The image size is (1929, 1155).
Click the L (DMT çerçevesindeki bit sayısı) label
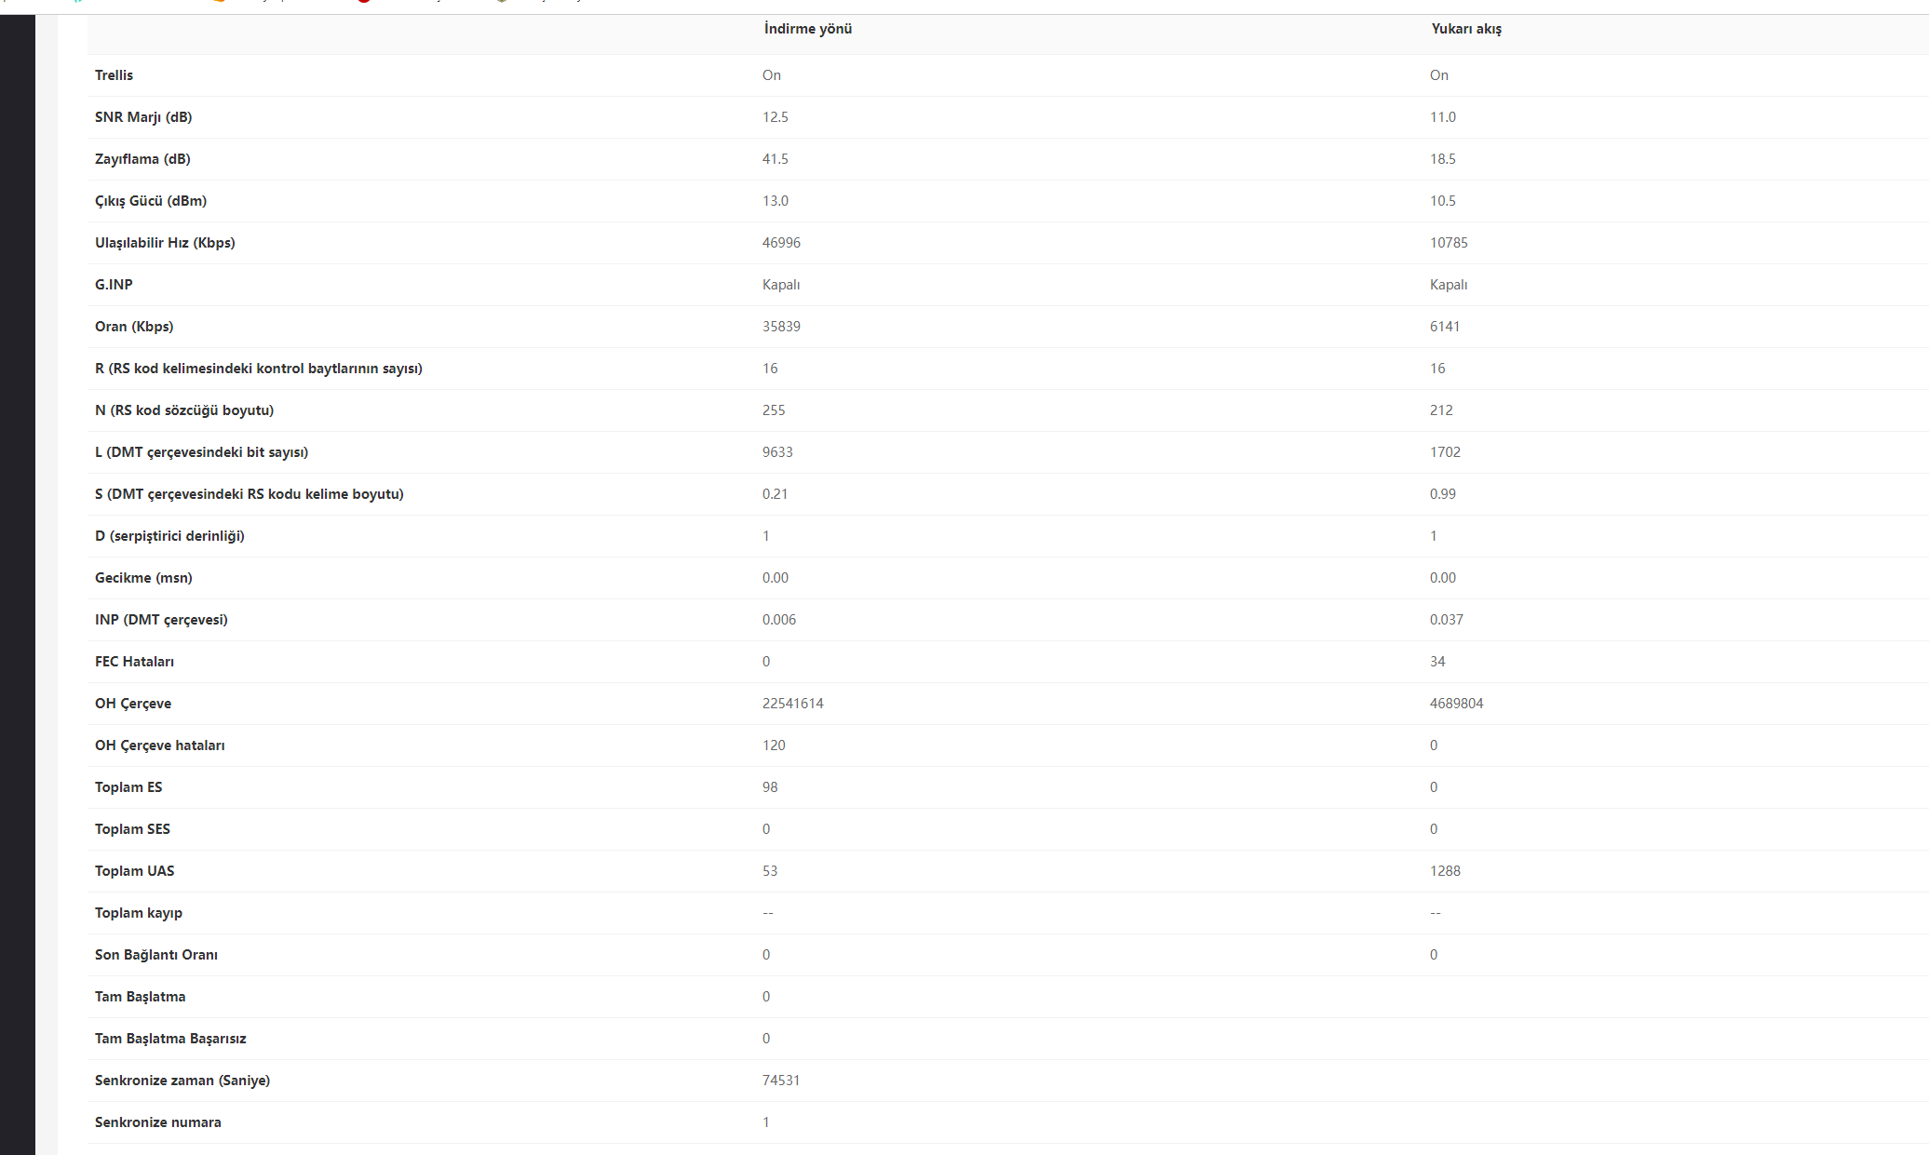(201, 452)
